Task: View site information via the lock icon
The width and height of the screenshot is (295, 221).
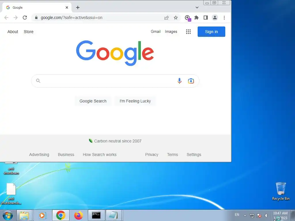Action: [x=36, y=18]
